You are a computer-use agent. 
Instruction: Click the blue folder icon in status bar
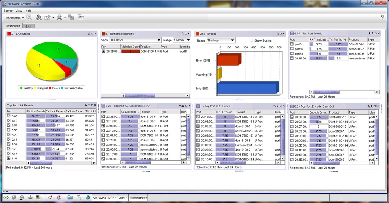70,198
